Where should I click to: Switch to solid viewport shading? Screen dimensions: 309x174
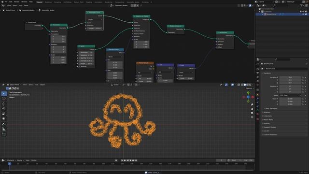[245, 85]
